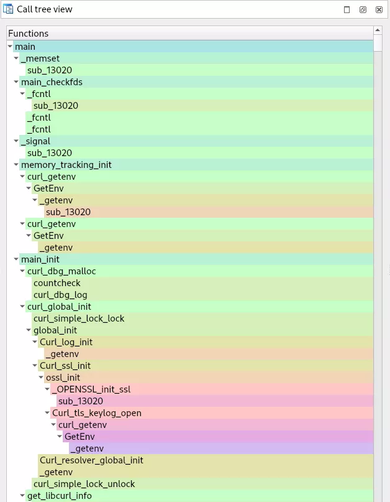
Task: Click the Call tree view panel icon
Action: tap(8, 9)
